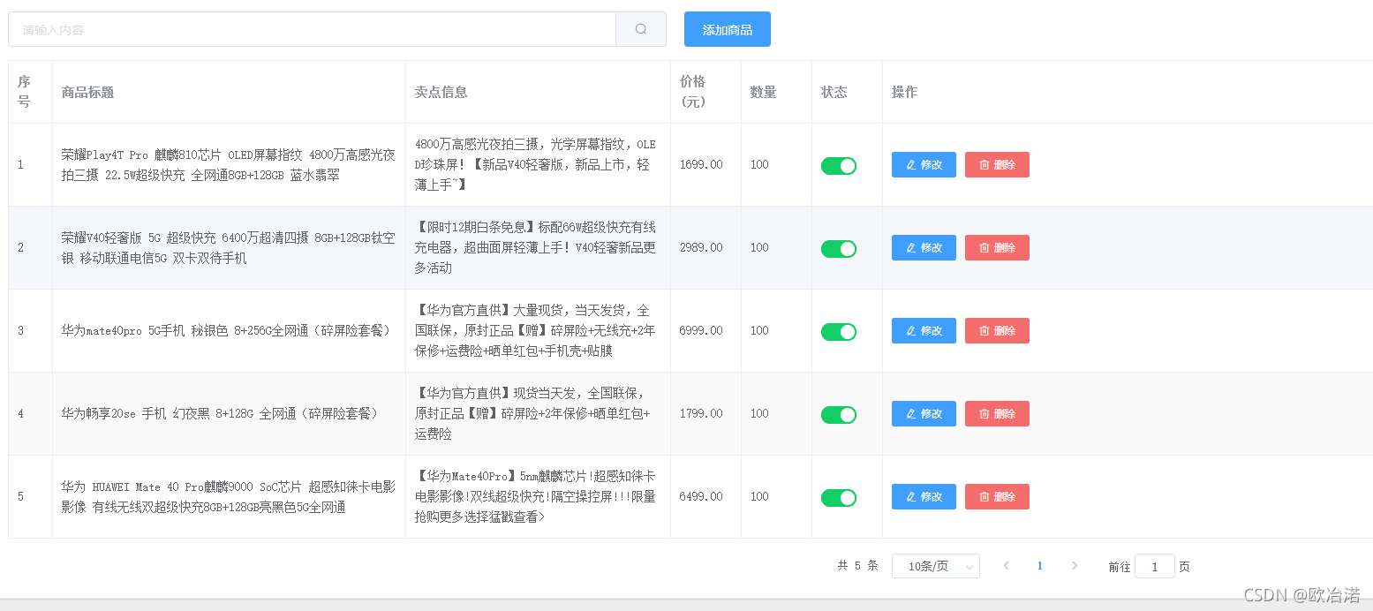Click 修改 for 荣耀V40轻奢版 row
This screenshot has height=611, width=1373.
[x=924, y=247]
